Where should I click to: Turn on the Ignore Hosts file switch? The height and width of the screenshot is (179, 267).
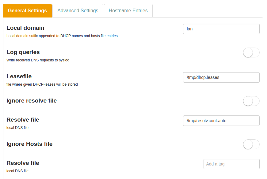[251, 144]
